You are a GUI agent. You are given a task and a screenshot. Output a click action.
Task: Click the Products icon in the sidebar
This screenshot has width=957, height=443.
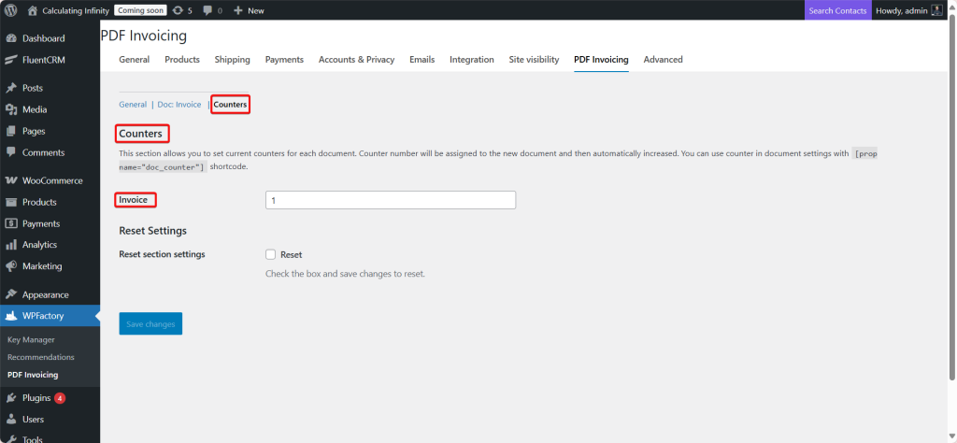[x=11, y=202]
